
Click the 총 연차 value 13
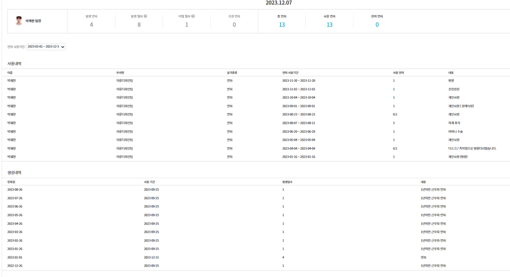tap(281, 24)
